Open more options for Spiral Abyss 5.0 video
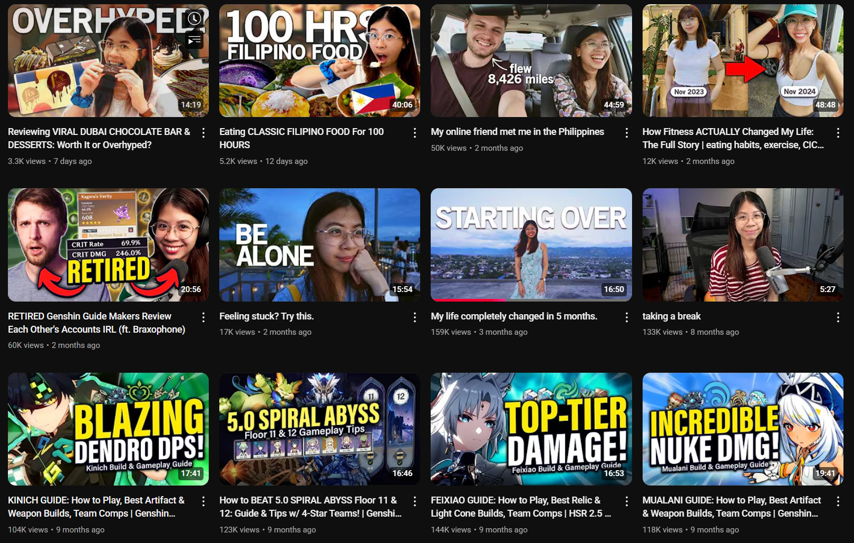Image resolution: width=854 pixels, height=543 pixels. [x=415, y=501]
